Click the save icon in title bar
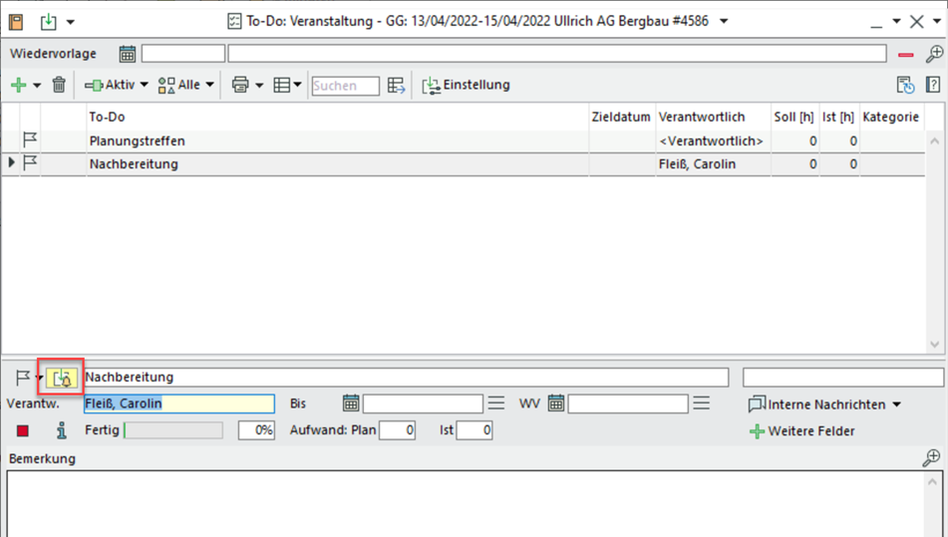This screenshot has height=537, width=948. tap(16, 21)
